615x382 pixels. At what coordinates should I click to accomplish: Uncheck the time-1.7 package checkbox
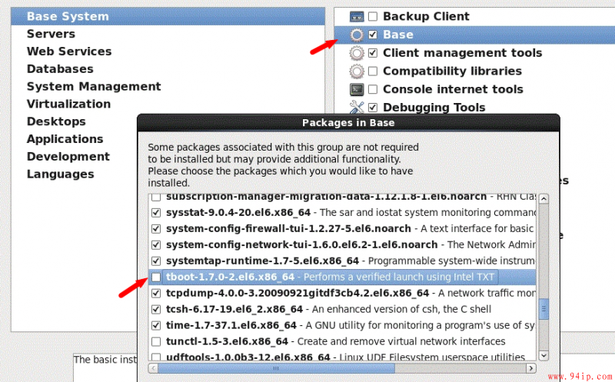click(x=156, y=326)
